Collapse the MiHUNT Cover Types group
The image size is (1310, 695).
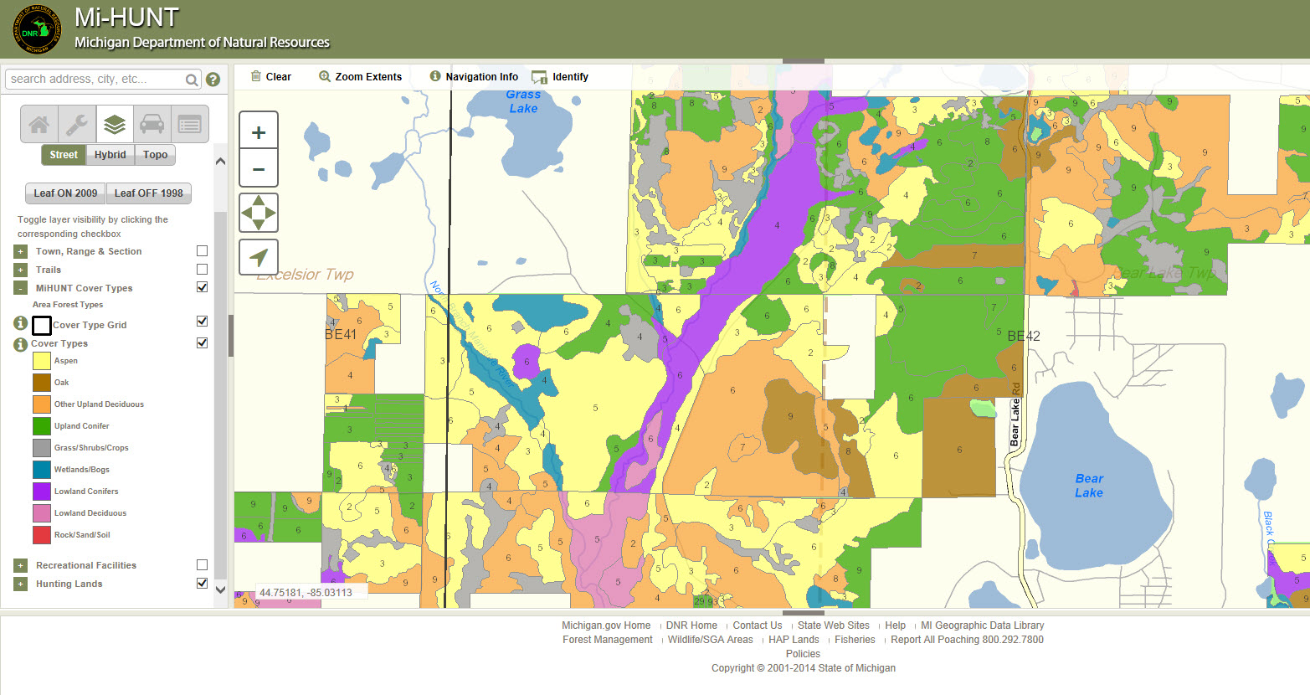click(x=21, y=289)
